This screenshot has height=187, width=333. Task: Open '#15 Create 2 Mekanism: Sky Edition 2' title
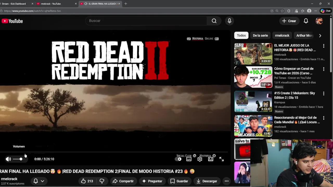point(294,95)
